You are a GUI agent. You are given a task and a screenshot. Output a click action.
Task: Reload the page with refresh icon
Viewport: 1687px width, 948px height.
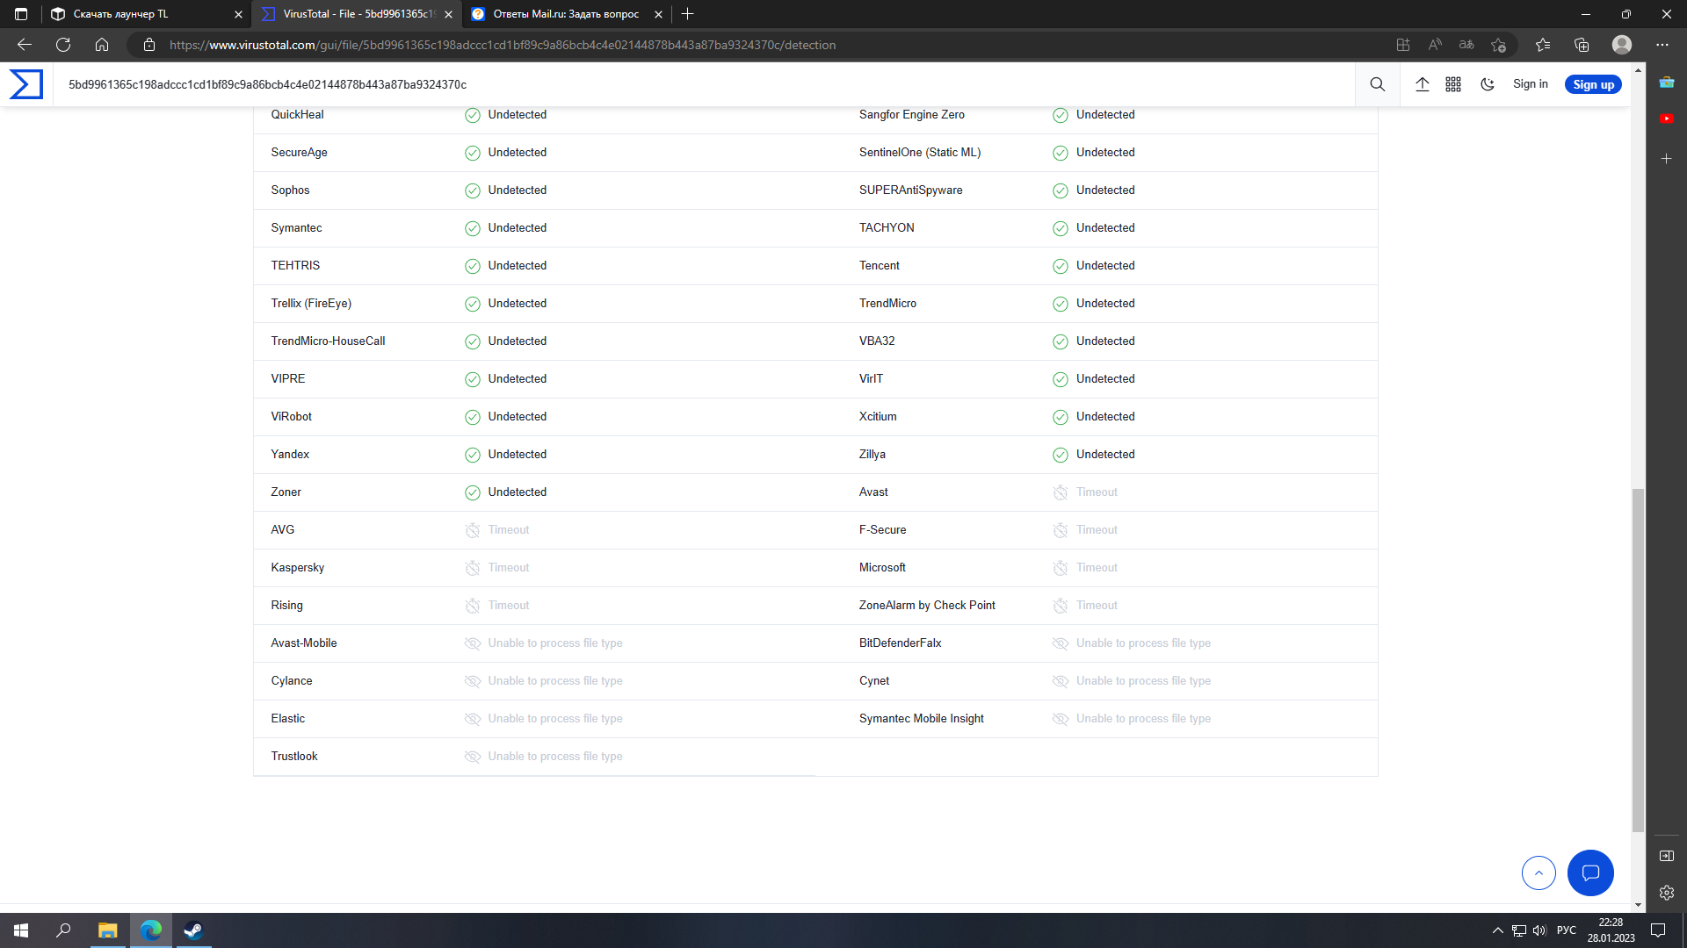point(63,45)
